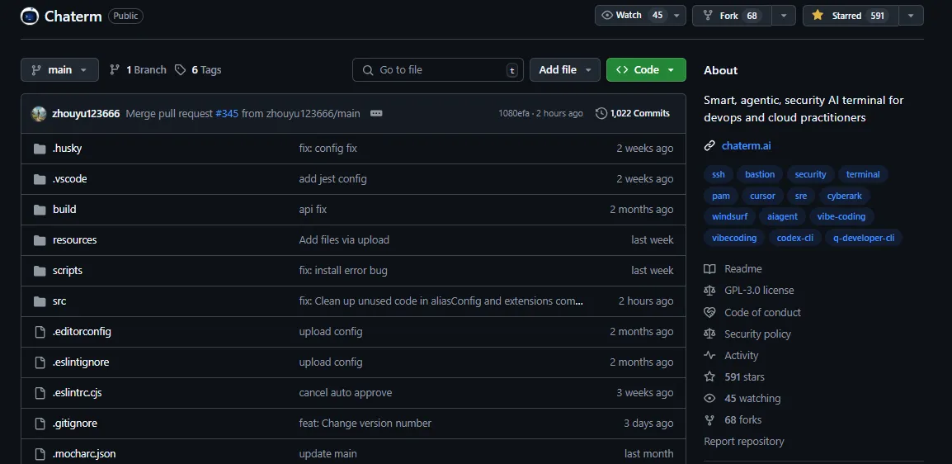View the 6 Tags page

click(198, 70)
